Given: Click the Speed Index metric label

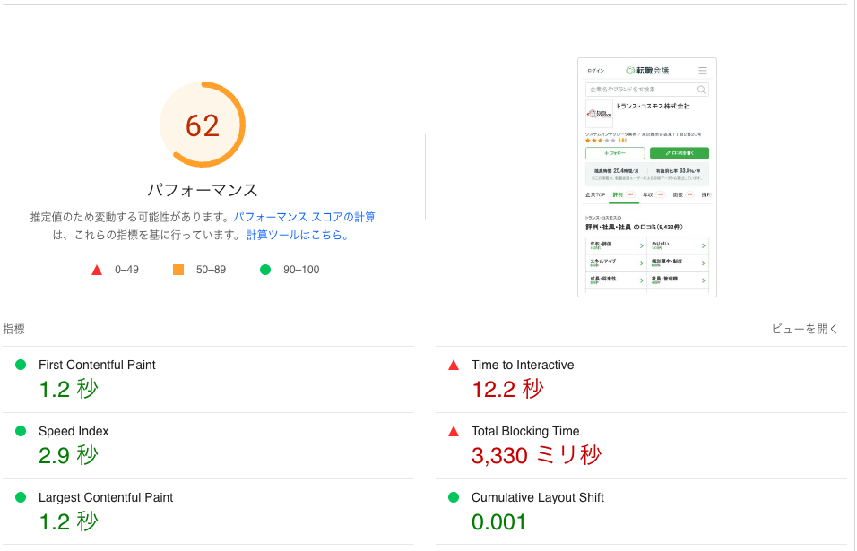Looking at the screenshot, I should tap(74, 431).
